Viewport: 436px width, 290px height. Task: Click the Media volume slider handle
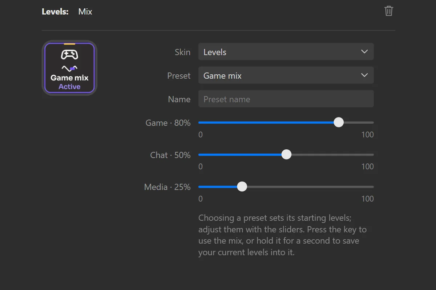[242, 187]
